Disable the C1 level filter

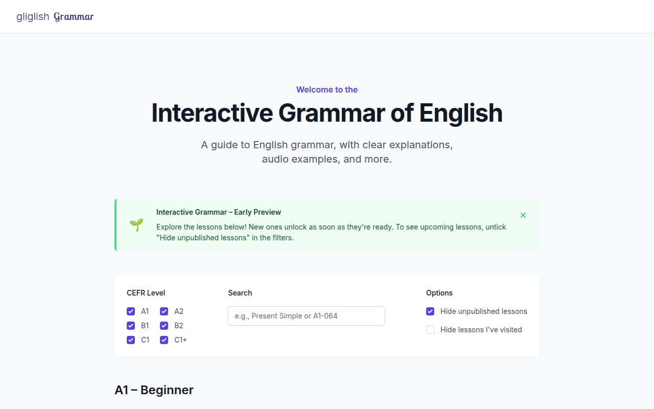click(131, 340)
